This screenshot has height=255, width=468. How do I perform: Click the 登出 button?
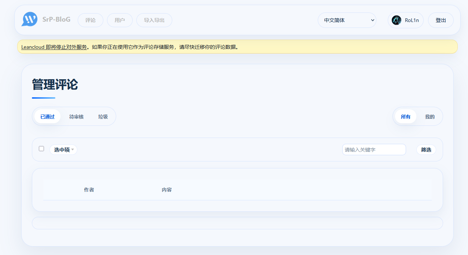click(441, 20)
